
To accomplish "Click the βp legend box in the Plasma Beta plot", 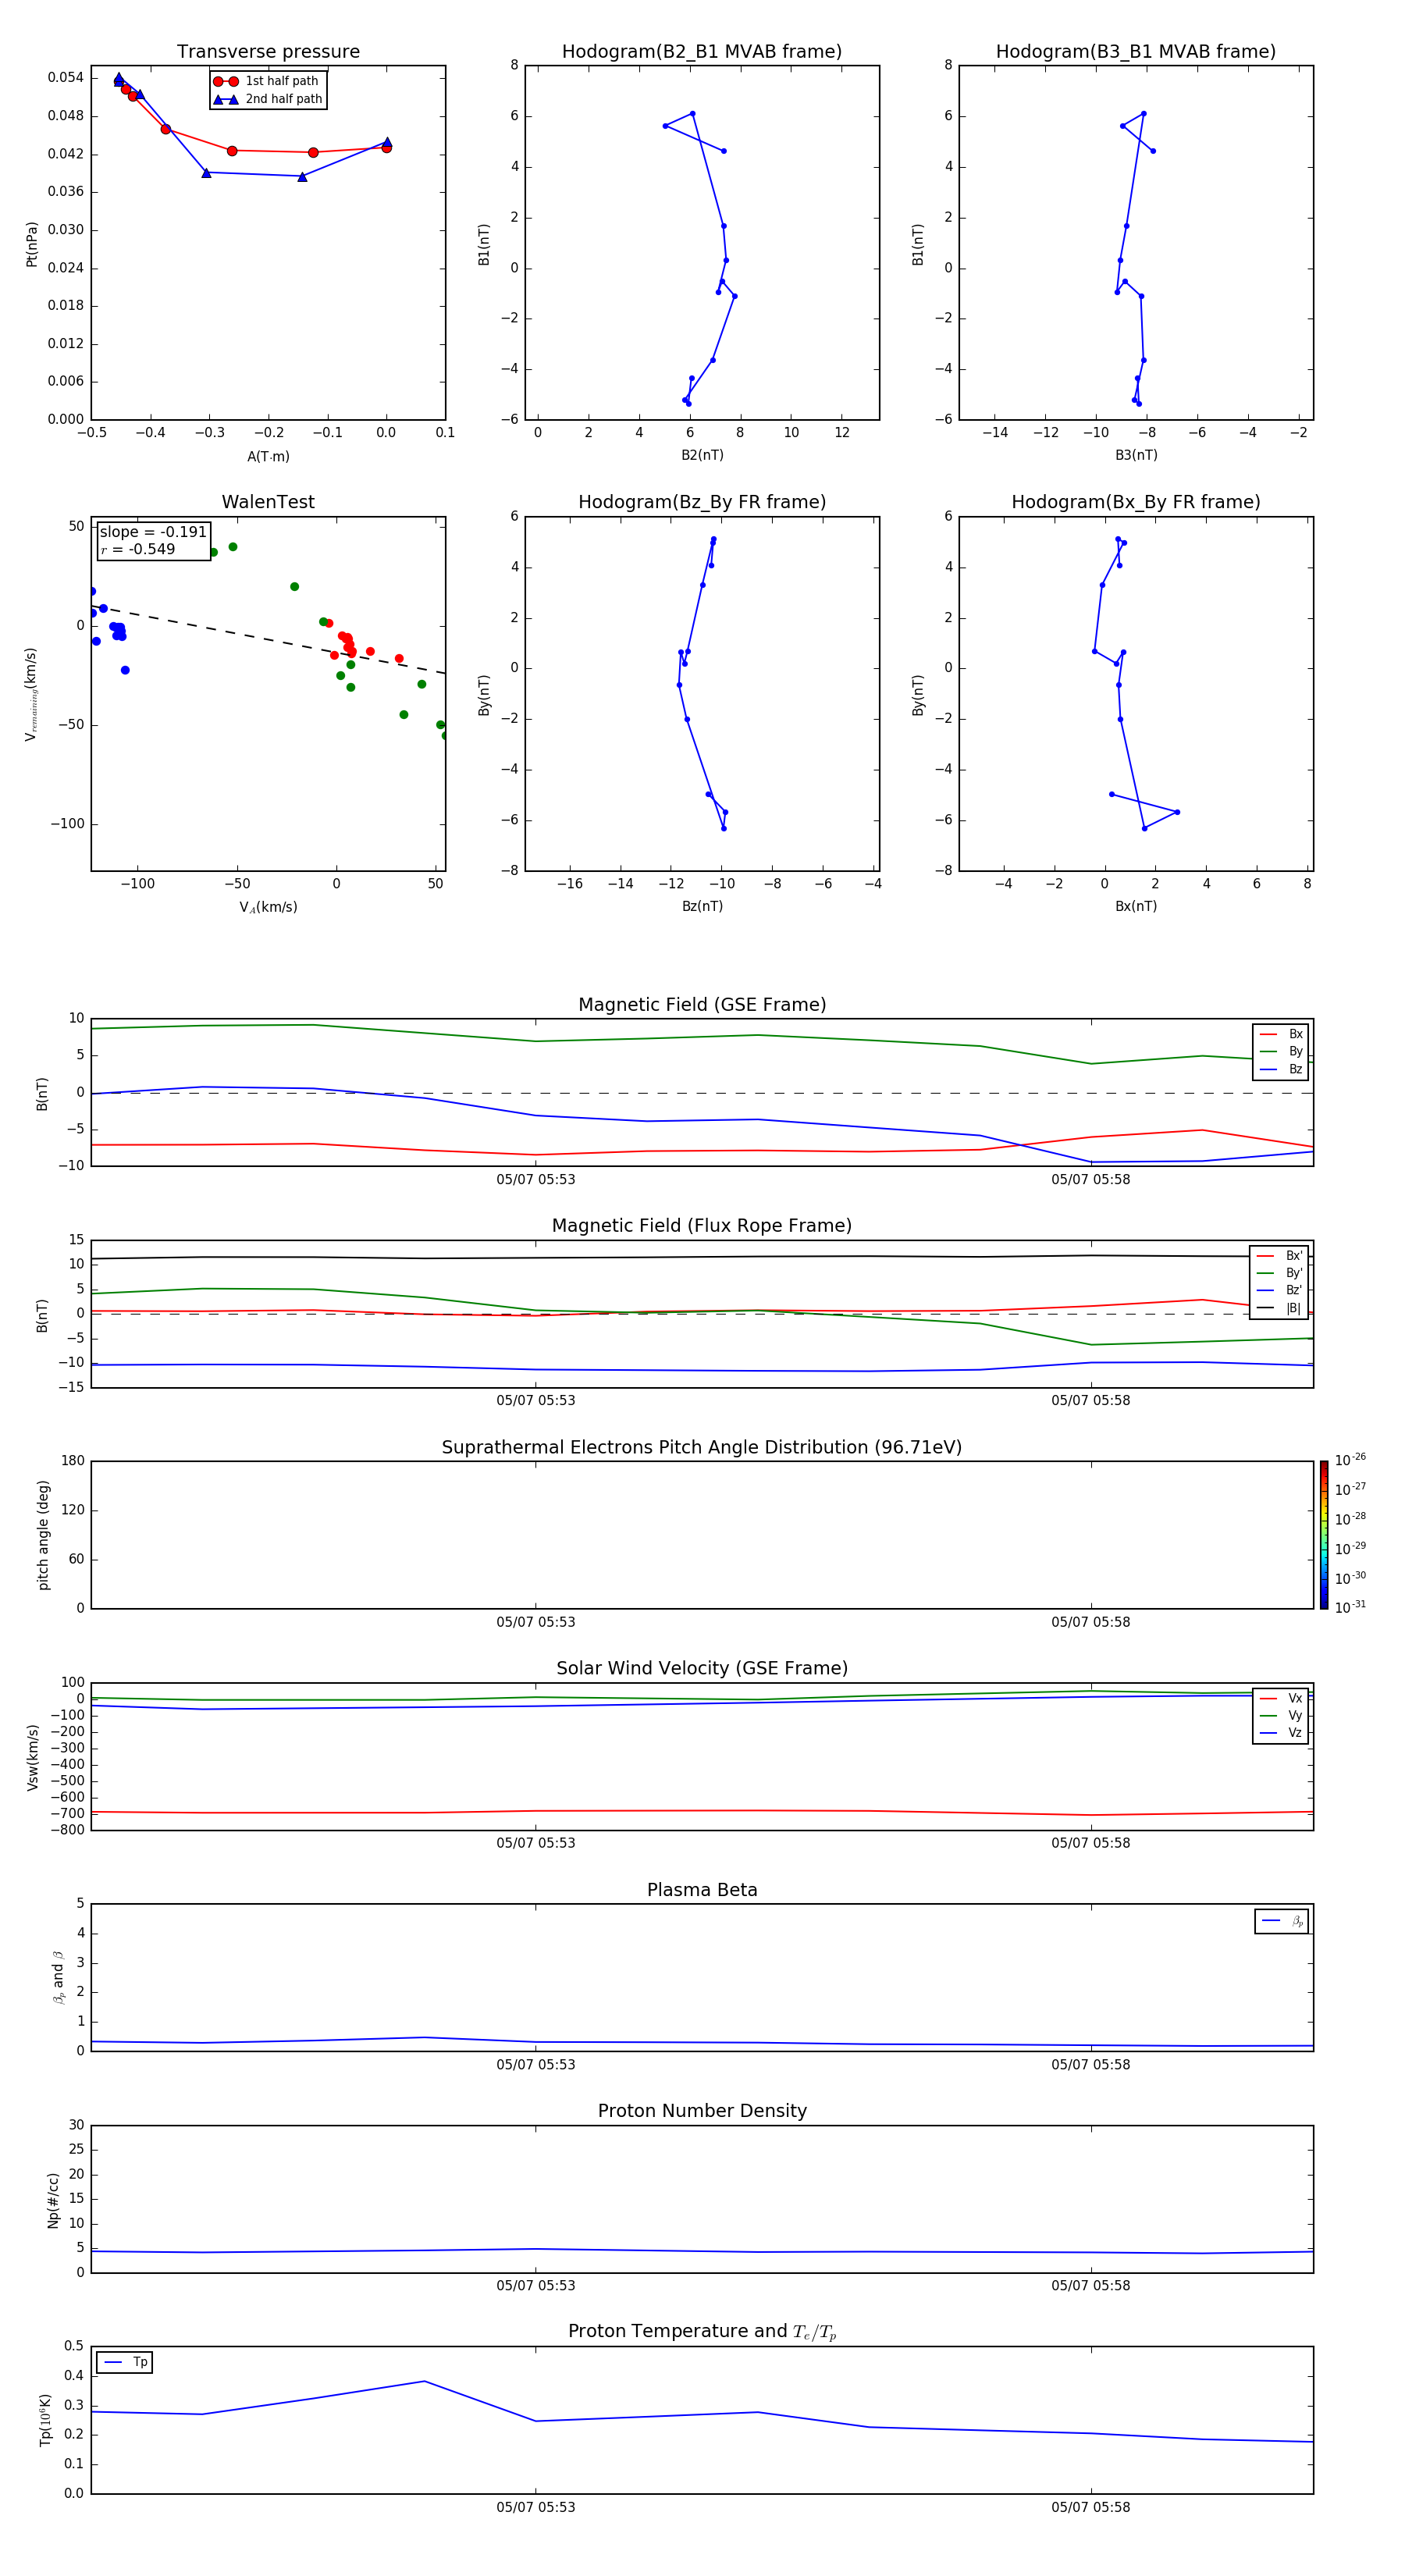I will (x=1281, y=1921).
